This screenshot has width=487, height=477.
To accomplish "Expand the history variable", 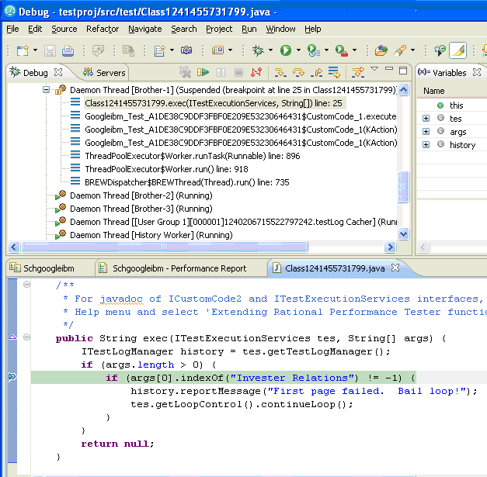I will click(426, 145).
